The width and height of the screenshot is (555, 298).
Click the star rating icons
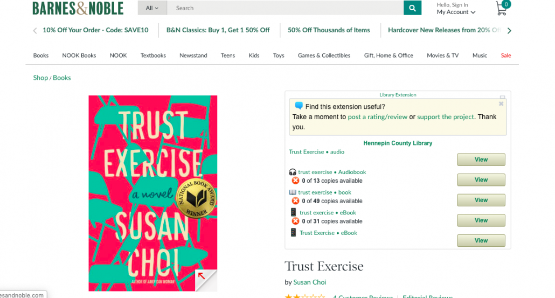(304, 296)
